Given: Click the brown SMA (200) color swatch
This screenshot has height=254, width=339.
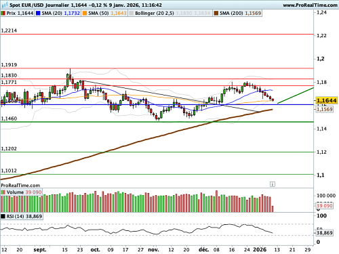Looking at the screenshot, I should click(x=216, y=14).
